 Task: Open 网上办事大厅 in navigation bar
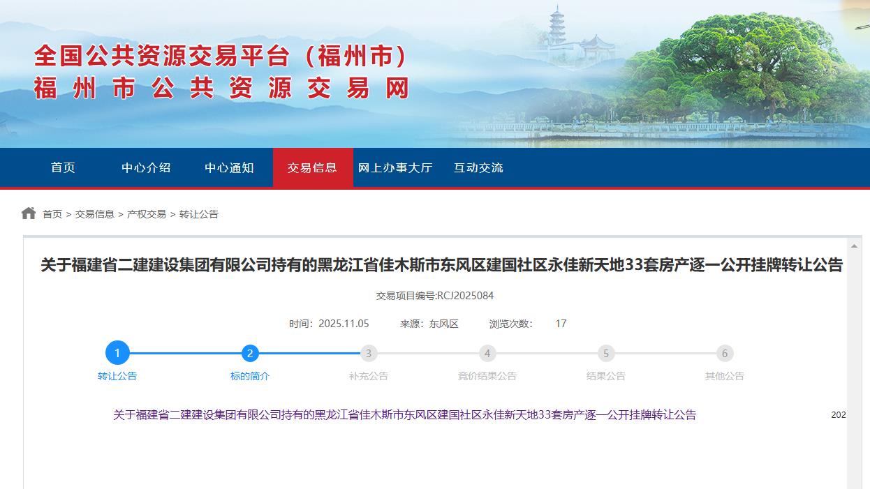[395, 167]
